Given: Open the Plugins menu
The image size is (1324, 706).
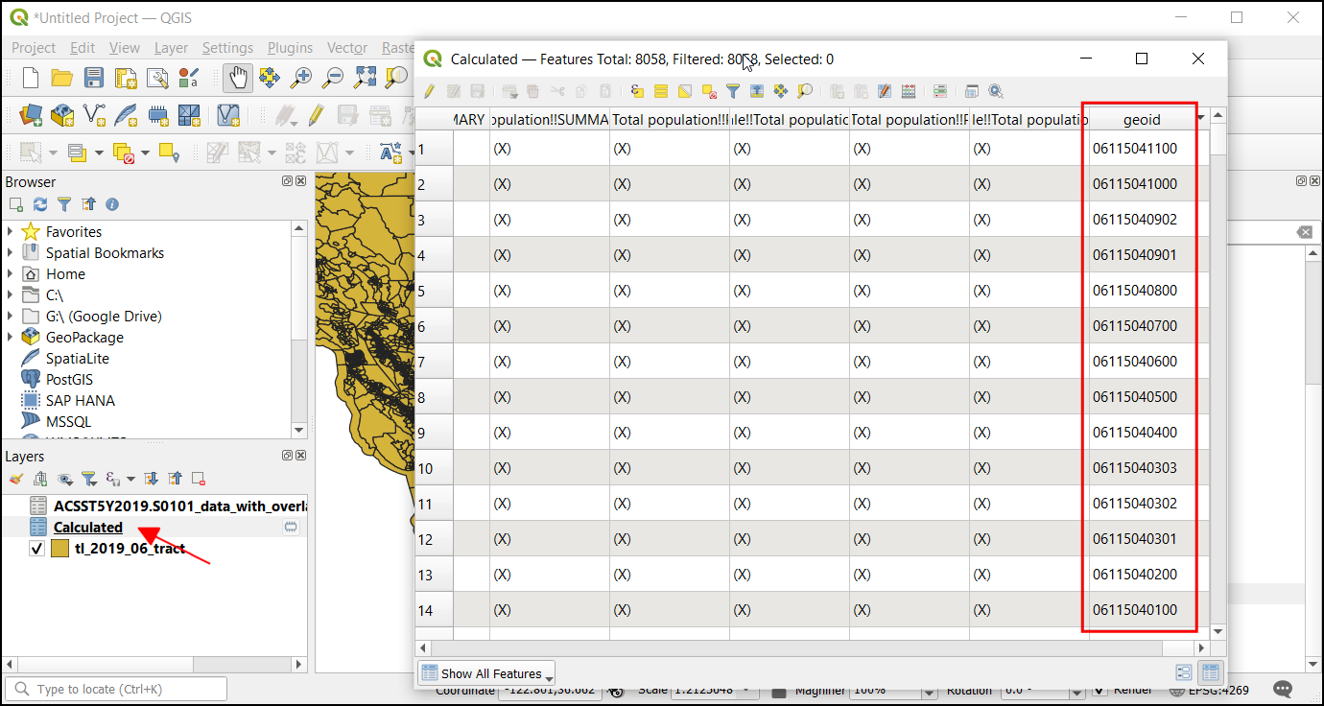Looking at the screenshot, I should [290, 48].
